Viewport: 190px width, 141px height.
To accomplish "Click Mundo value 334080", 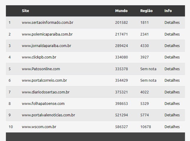I will (x=121, y=57).
